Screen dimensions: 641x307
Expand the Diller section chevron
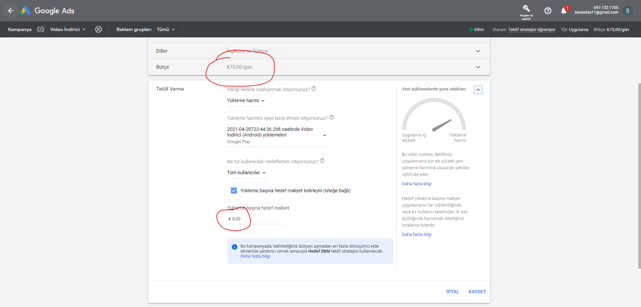click(478, 51)
